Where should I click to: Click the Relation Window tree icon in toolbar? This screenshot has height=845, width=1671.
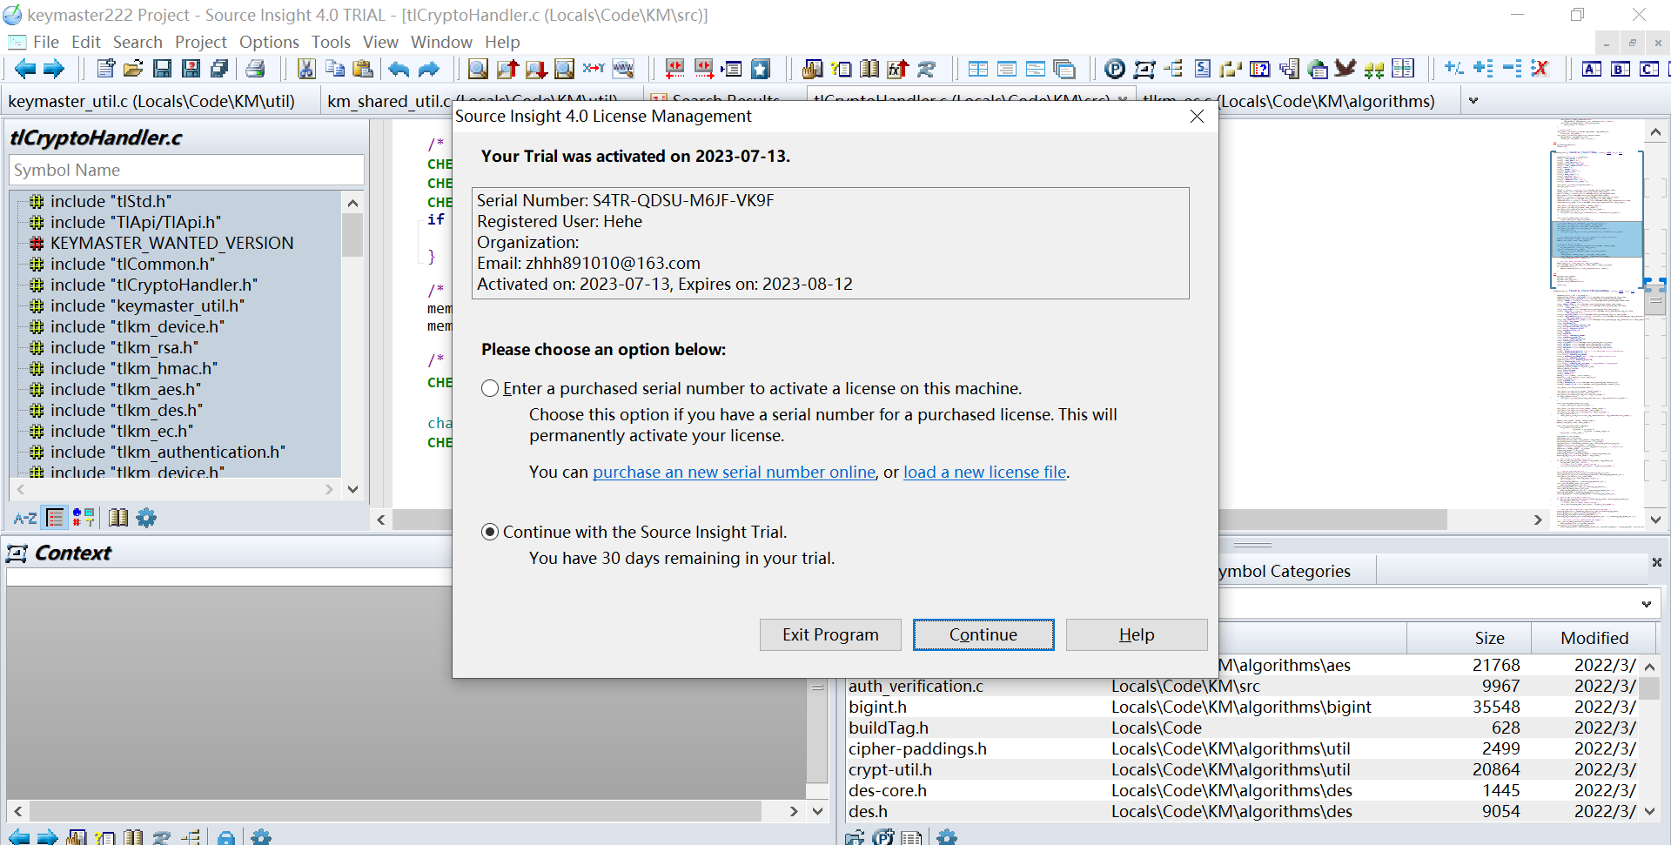pyautogui.click(x=1173, y=69)
